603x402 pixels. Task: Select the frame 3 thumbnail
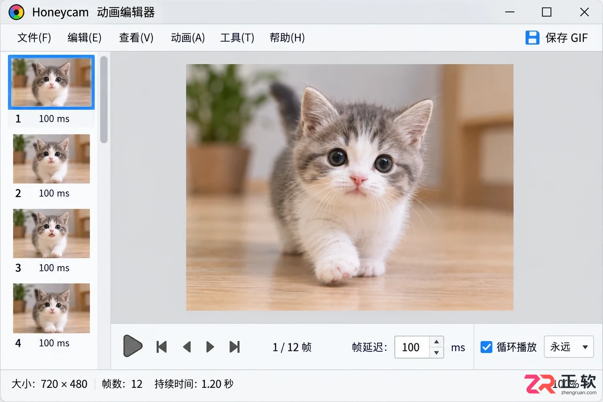(x=52, y=233)
